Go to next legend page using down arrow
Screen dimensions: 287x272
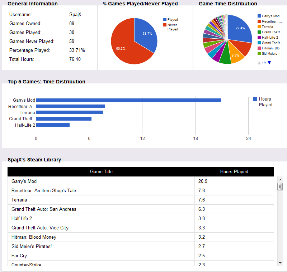click(269, 63)
